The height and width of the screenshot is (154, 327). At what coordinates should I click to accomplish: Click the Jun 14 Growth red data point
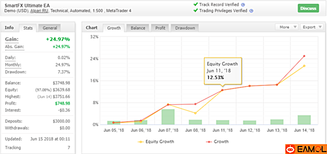pos(304,56)
